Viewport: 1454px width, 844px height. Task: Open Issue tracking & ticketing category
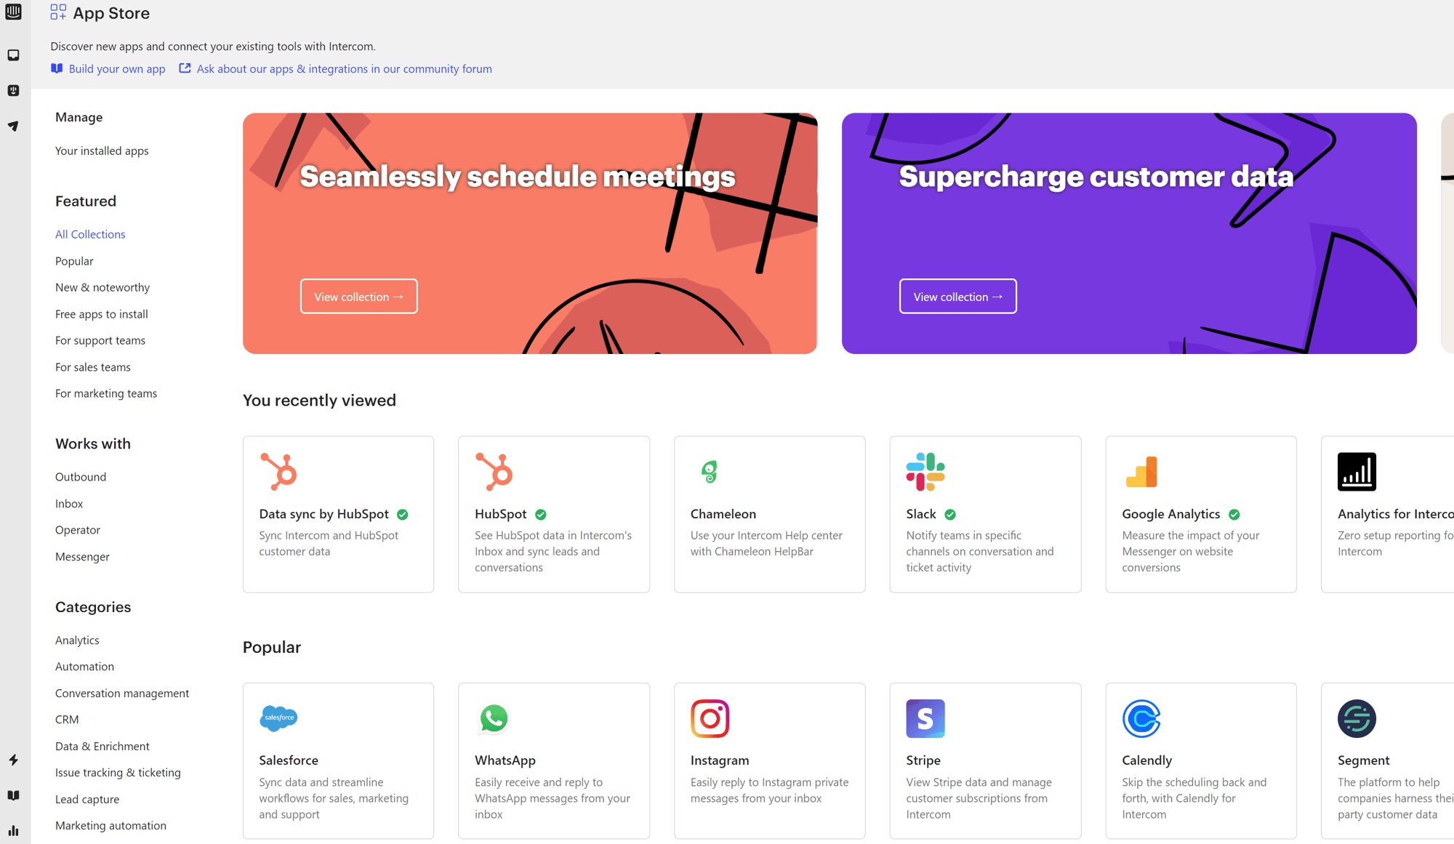(x=118, y=773)
